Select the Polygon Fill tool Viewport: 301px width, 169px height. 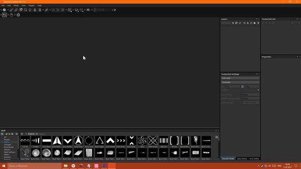(25, 10)
